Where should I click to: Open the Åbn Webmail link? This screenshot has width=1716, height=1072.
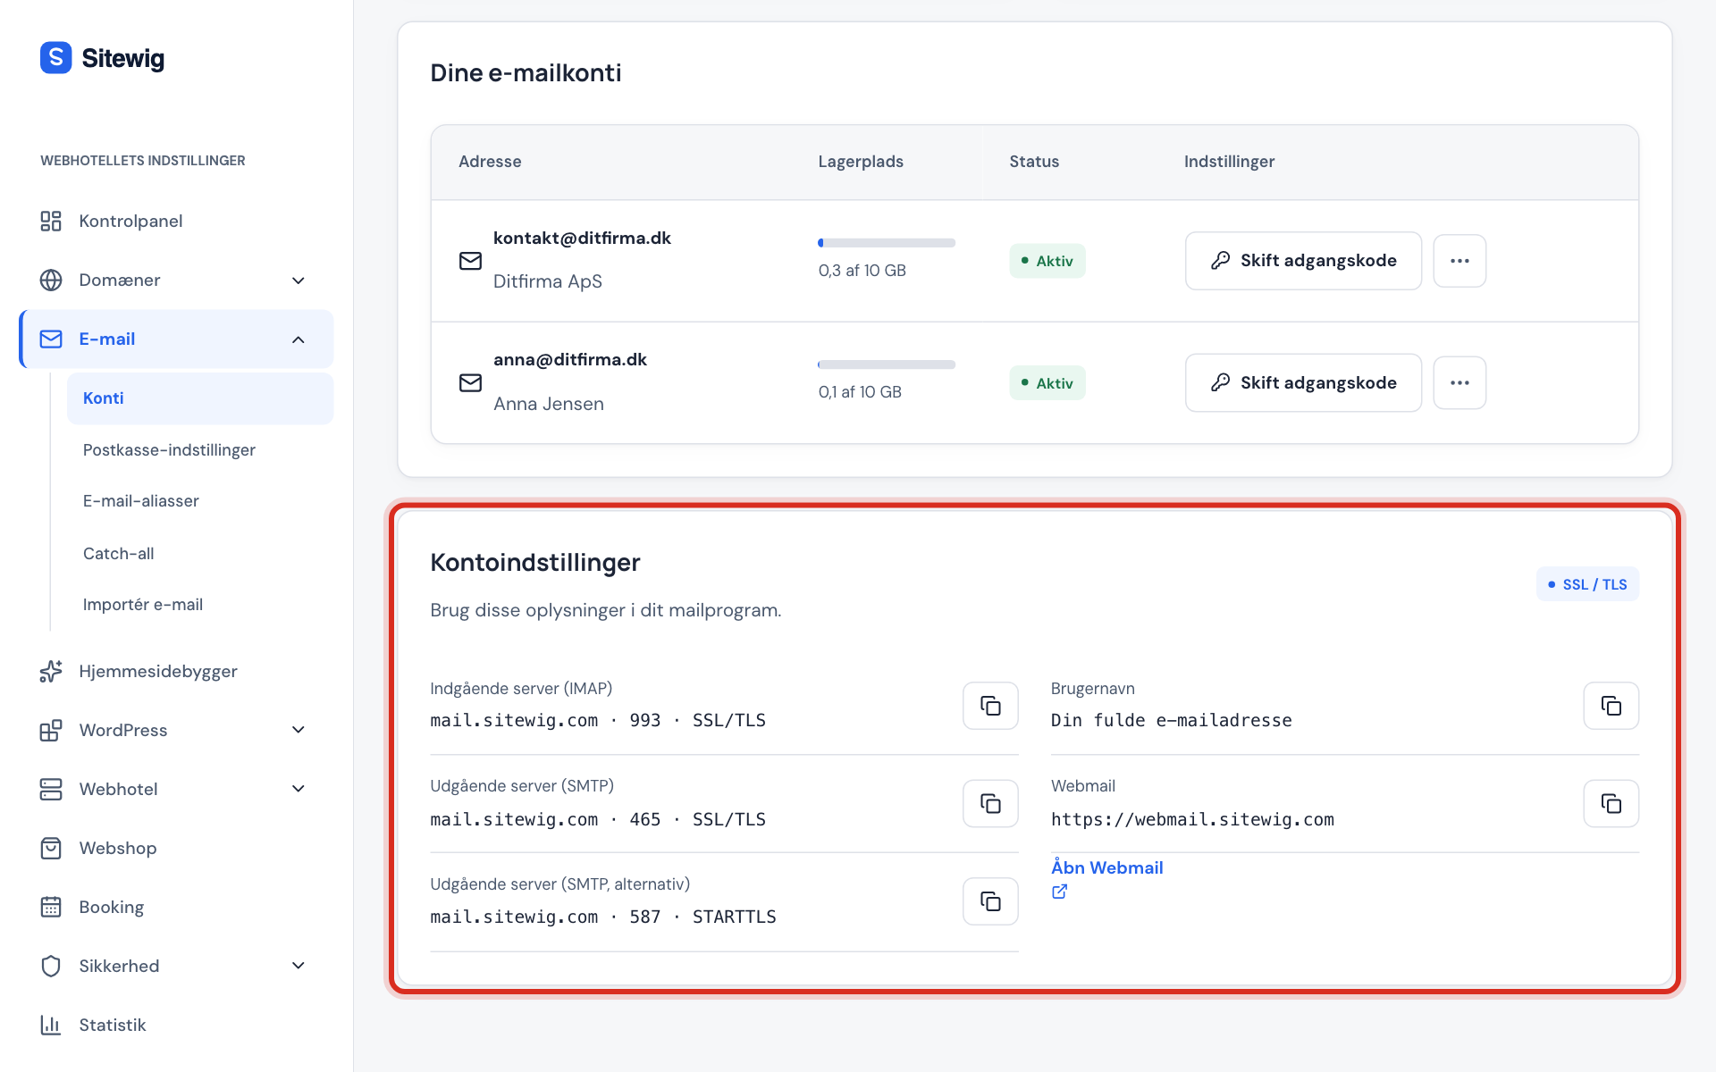1106,867
